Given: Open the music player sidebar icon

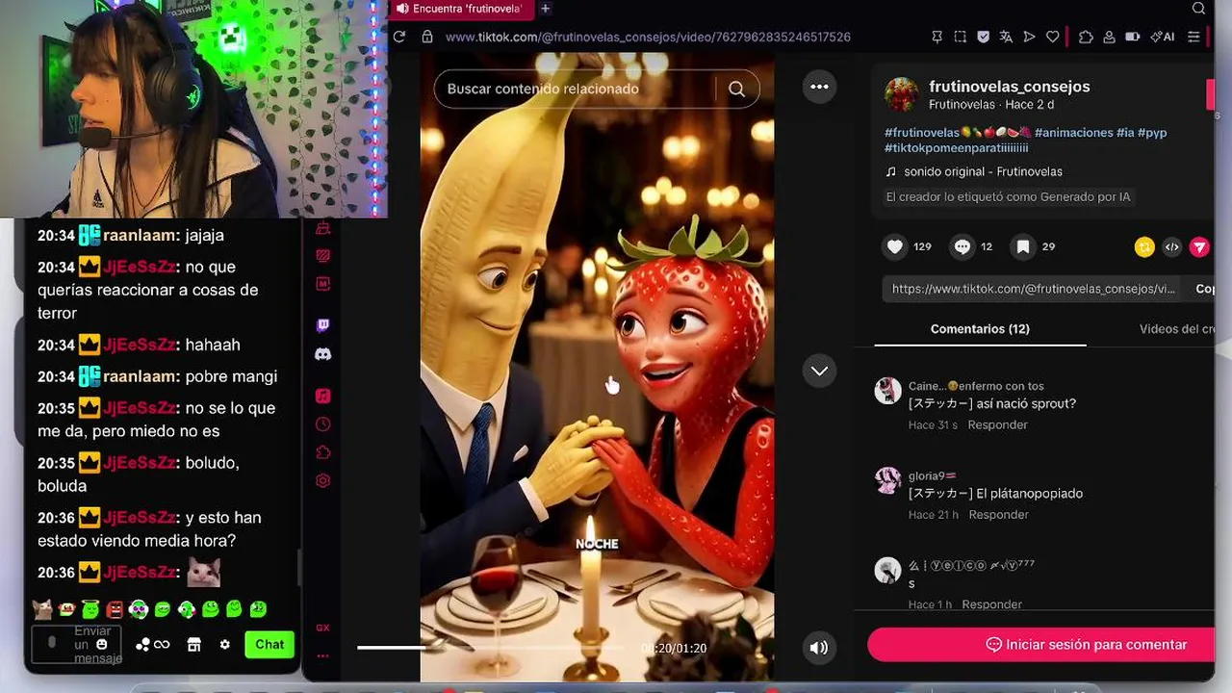Looking at the screenshot, I should point(323,396).
